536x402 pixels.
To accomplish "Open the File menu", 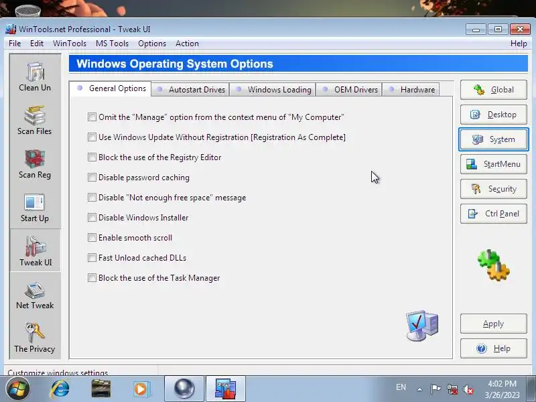I will click(15, 44).
